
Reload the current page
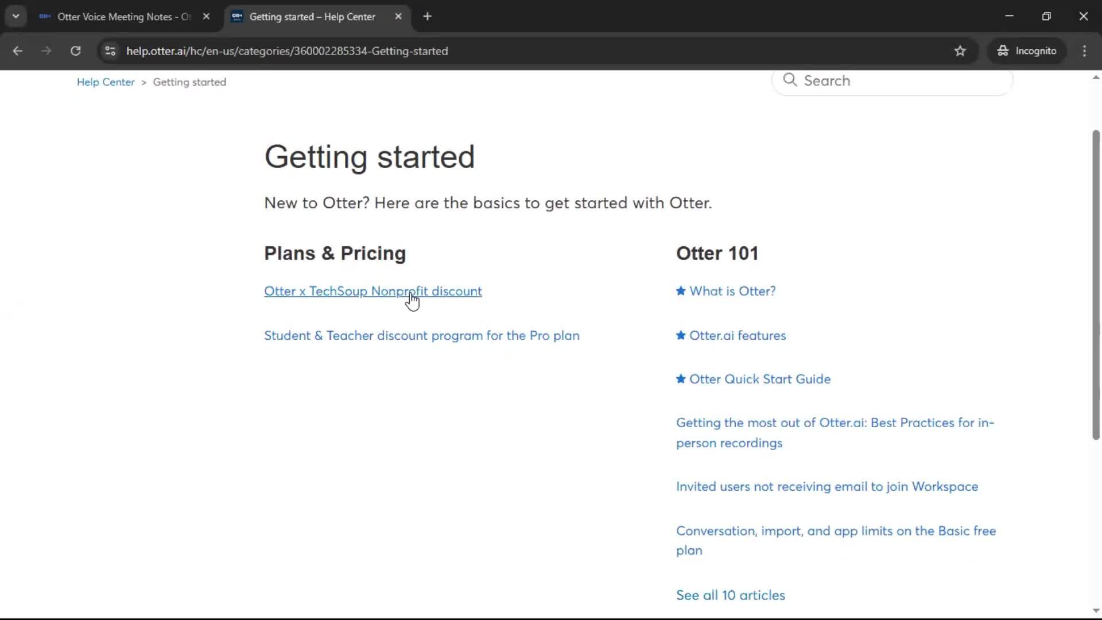click(x=75, y=51)
